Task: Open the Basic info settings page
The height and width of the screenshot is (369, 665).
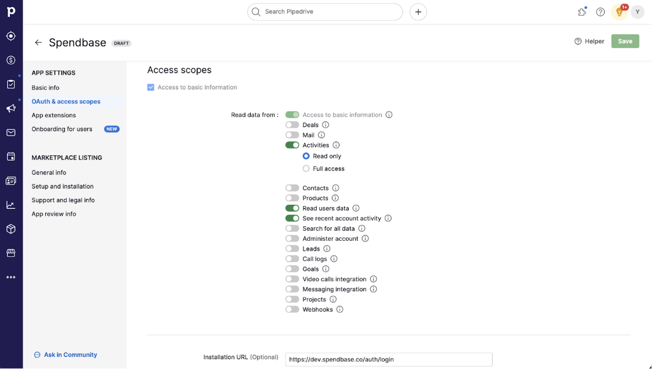Action: [45, 88]
